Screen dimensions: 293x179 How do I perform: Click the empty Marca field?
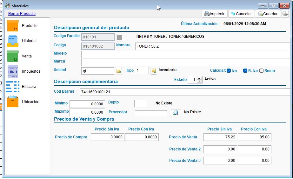pos(186,63)
